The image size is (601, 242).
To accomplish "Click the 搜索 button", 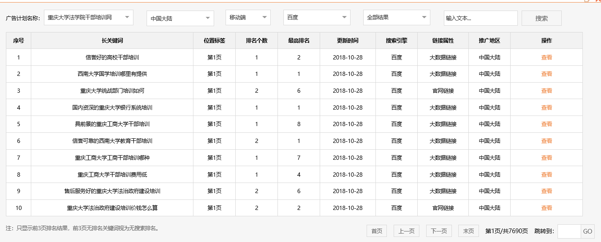I will (541, 18).
